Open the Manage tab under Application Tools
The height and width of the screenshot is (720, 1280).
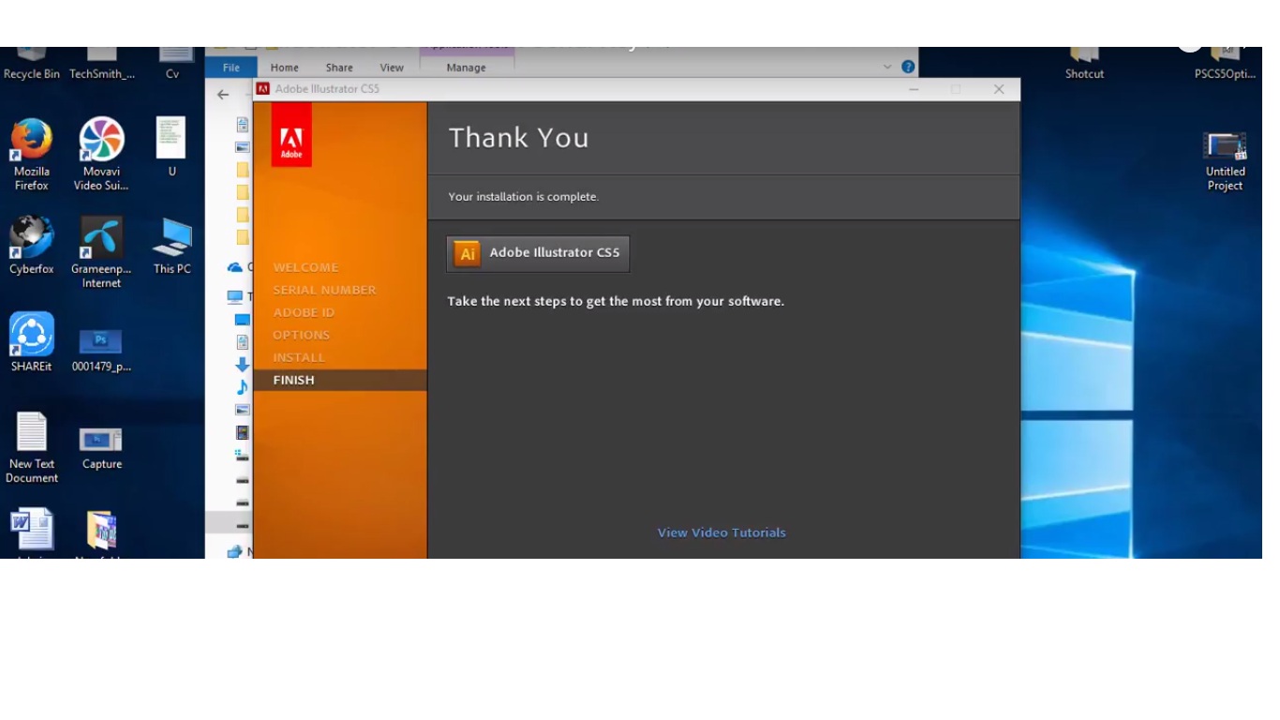point(466,67)
